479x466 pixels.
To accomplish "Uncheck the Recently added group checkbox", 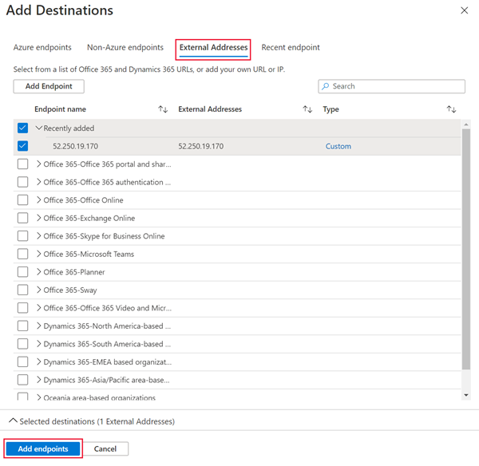I will tap(22, 128).
